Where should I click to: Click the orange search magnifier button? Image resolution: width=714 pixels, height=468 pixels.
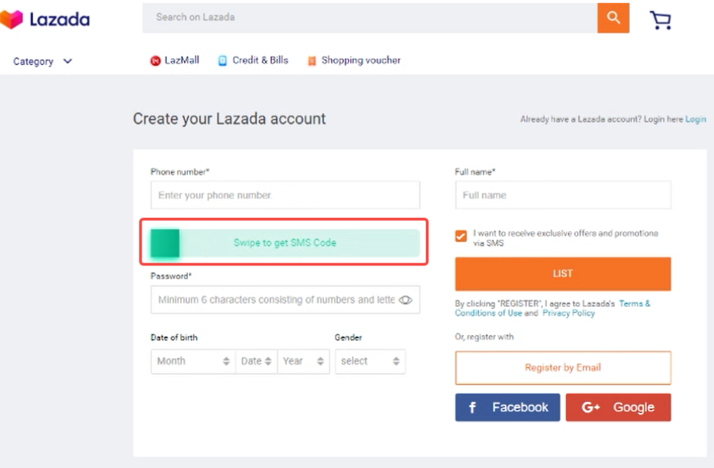[x=613, y=18]
